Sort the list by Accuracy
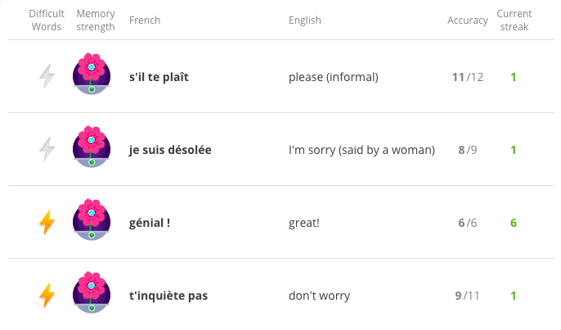This screenshot has width=561, height=330. (x=468, y=20)
